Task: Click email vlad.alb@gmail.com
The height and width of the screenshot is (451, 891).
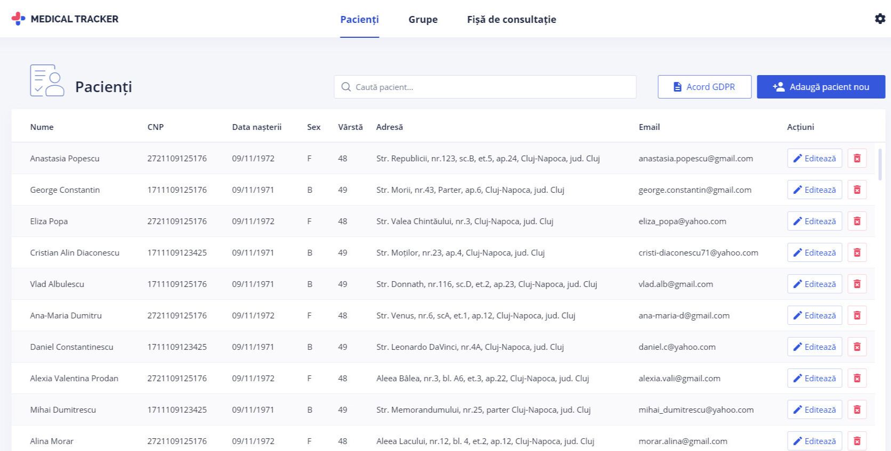Action: click(676, 284)
